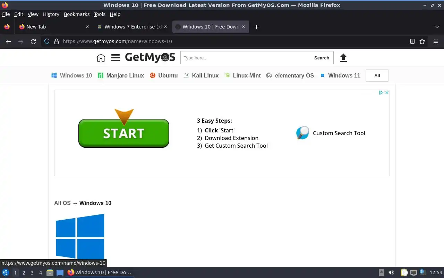Click the Custom Search Tool ad text

click(339, 133)
